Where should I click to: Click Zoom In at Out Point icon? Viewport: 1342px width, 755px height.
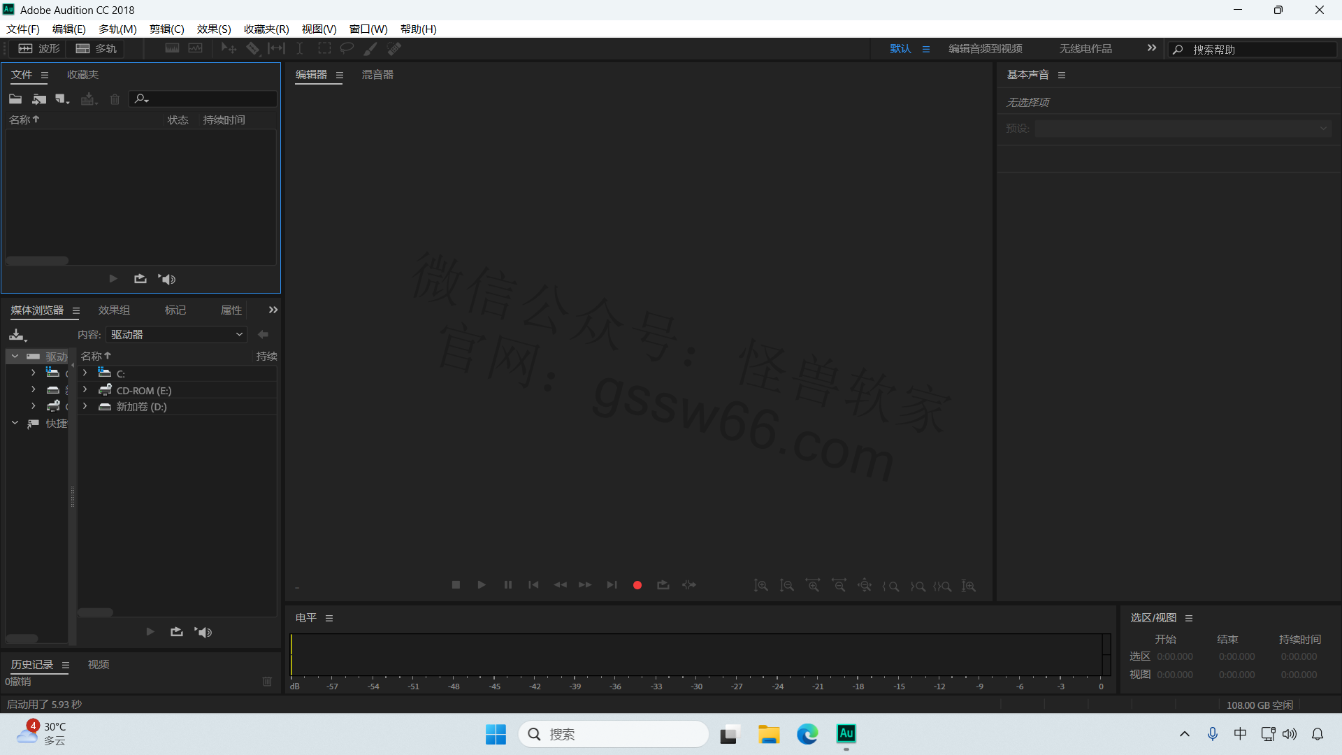pyautogui.click(x=918, y=586)
